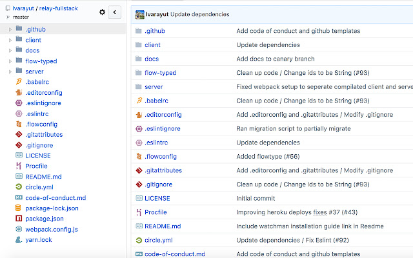Image resolution: width=413 pixels, height=258 pixels.
Task: Select .gitignore git icon in sidebar
Action: [x=19, y=145]
